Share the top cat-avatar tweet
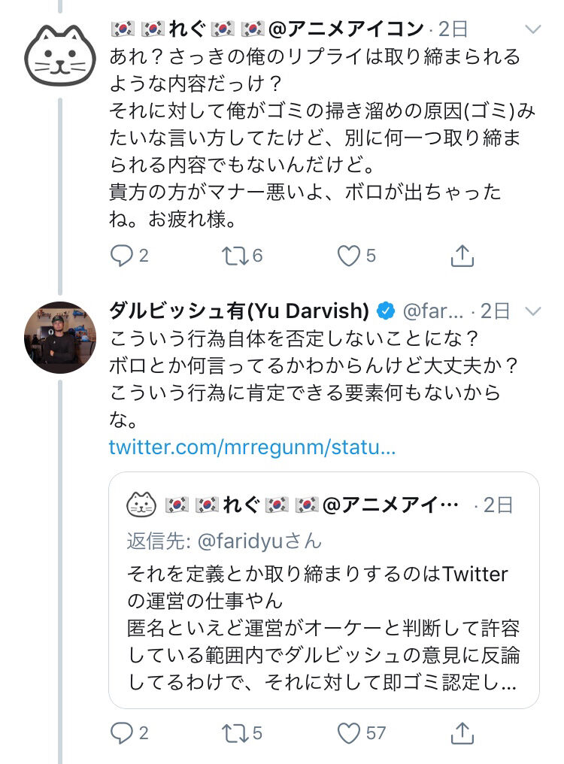This screenshot has height=764, width=564. click(462, 256)
